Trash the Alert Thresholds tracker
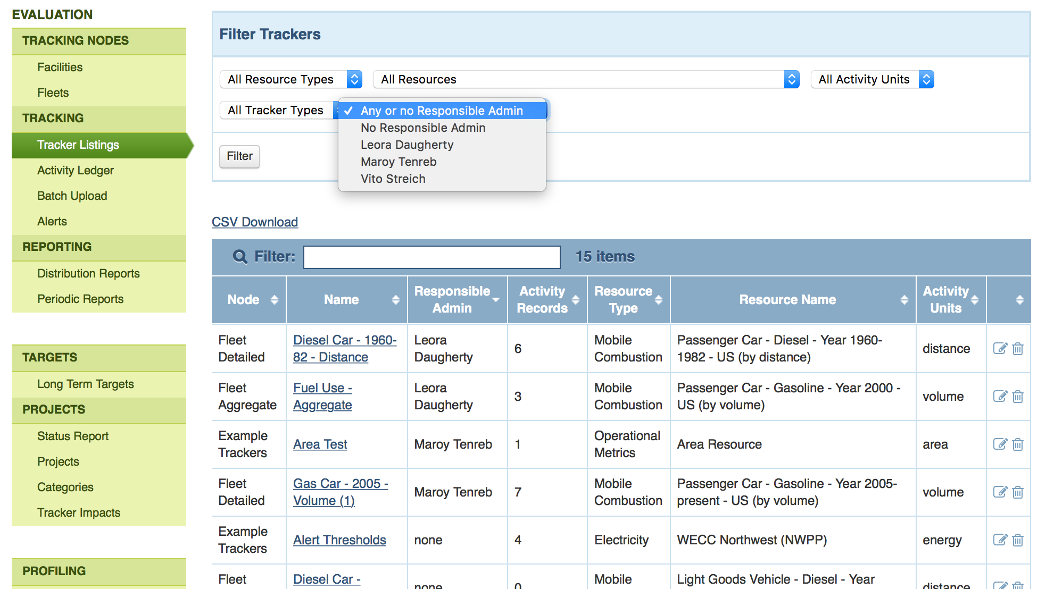 coord(1018,540)
